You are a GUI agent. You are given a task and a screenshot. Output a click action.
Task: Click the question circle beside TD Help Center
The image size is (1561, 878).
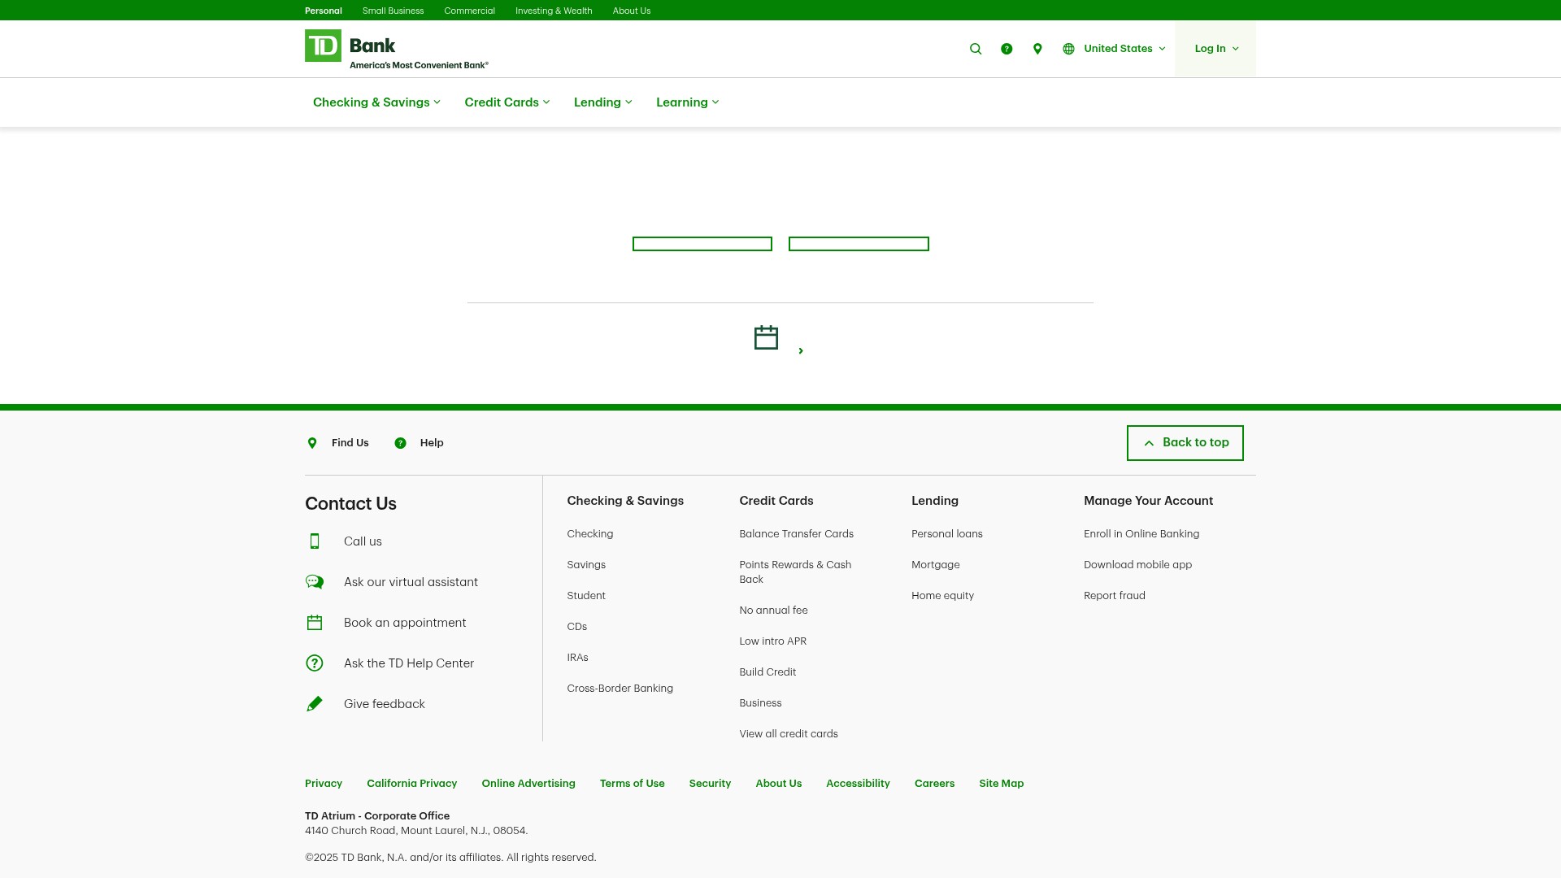(x=315, y=663)
